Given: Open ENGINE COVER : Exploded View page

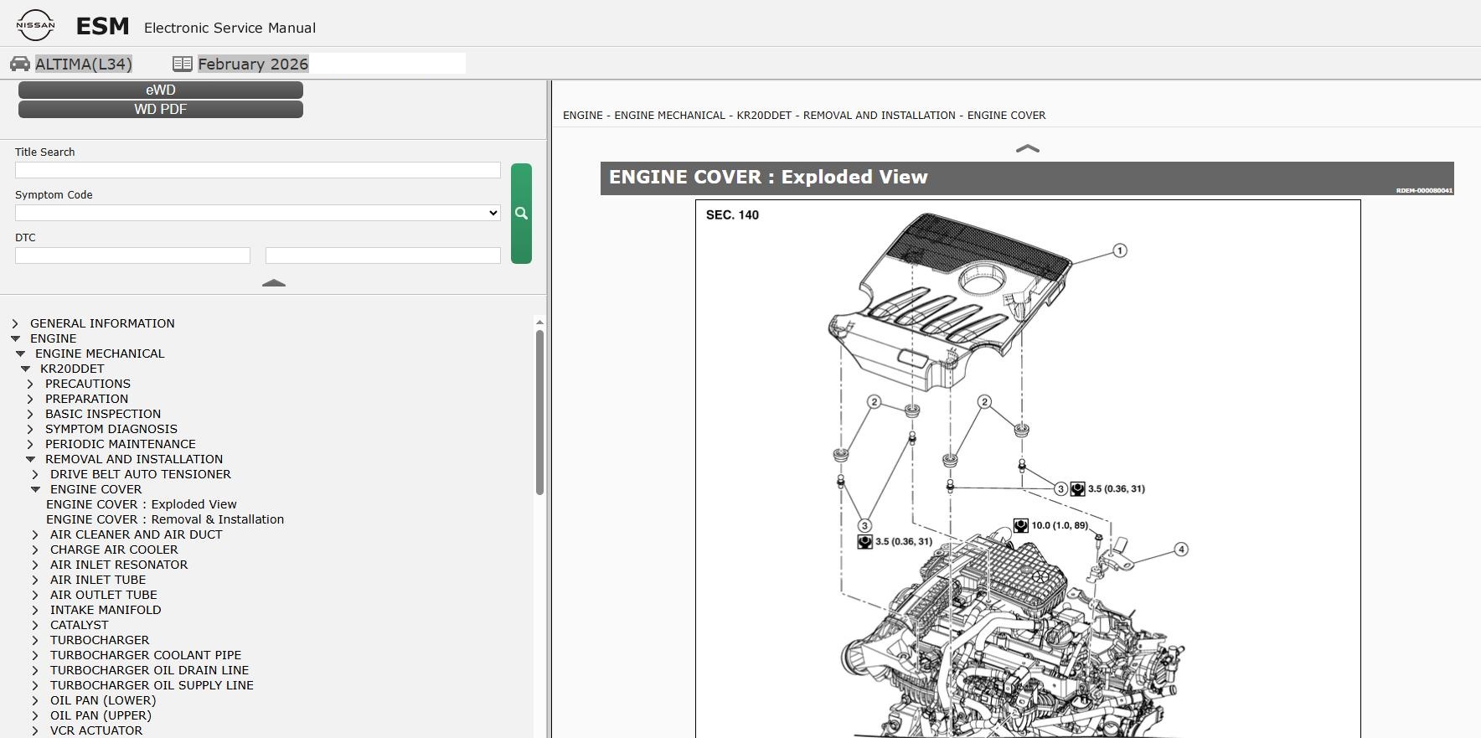Looking at the screenshot, I should [x=142, y=504].
